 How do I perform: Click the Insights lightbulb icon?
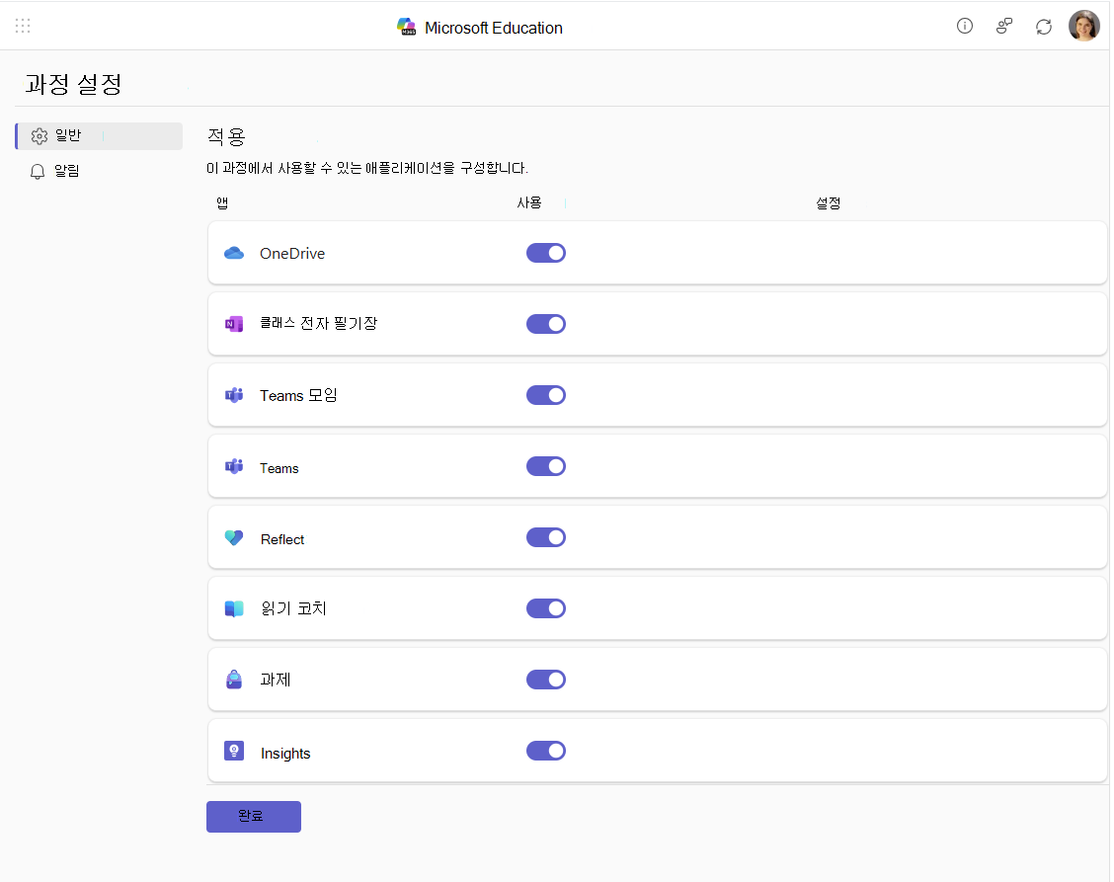[x=234, y=751]
